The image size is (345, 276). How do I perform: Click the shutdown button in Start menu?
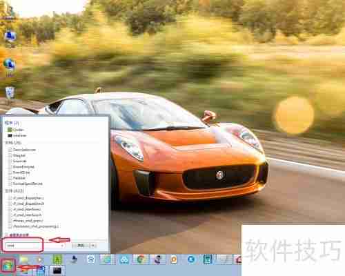coord(80,246)
